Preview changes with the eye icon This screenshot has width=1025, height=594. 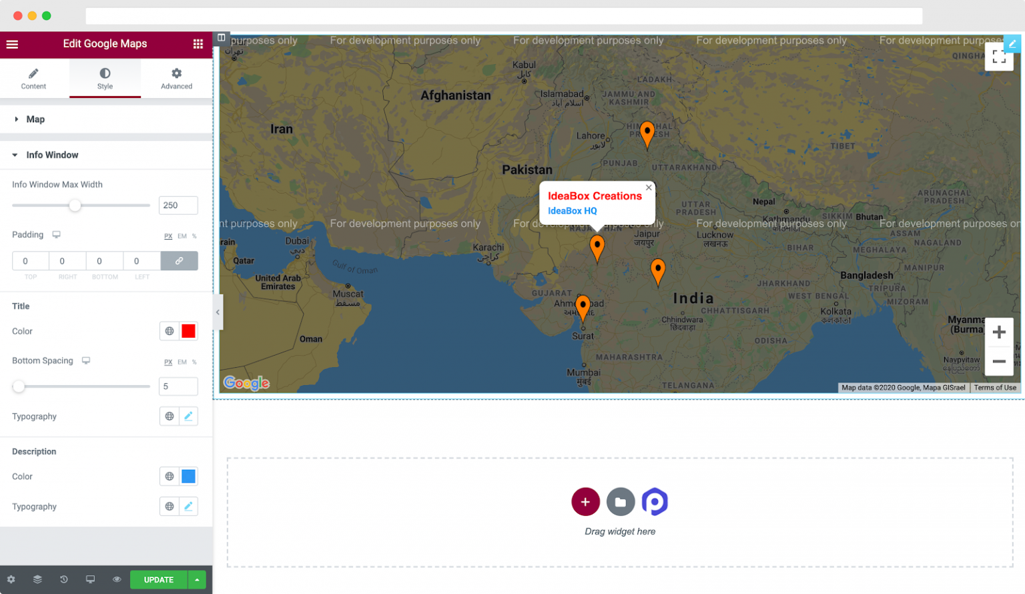point(117,579)
